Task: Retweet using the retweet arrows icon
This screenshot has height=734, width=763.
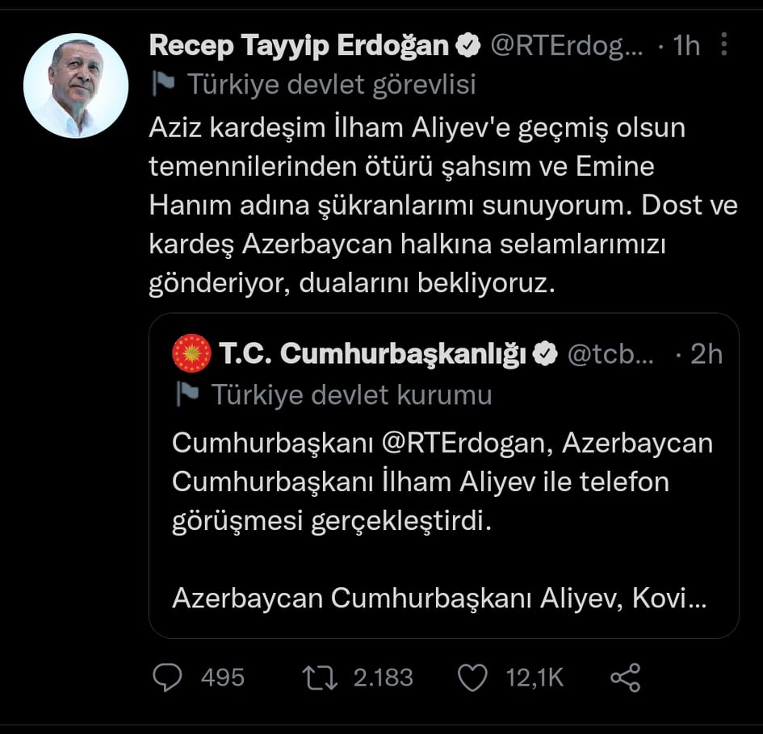Action: point(320,677)
